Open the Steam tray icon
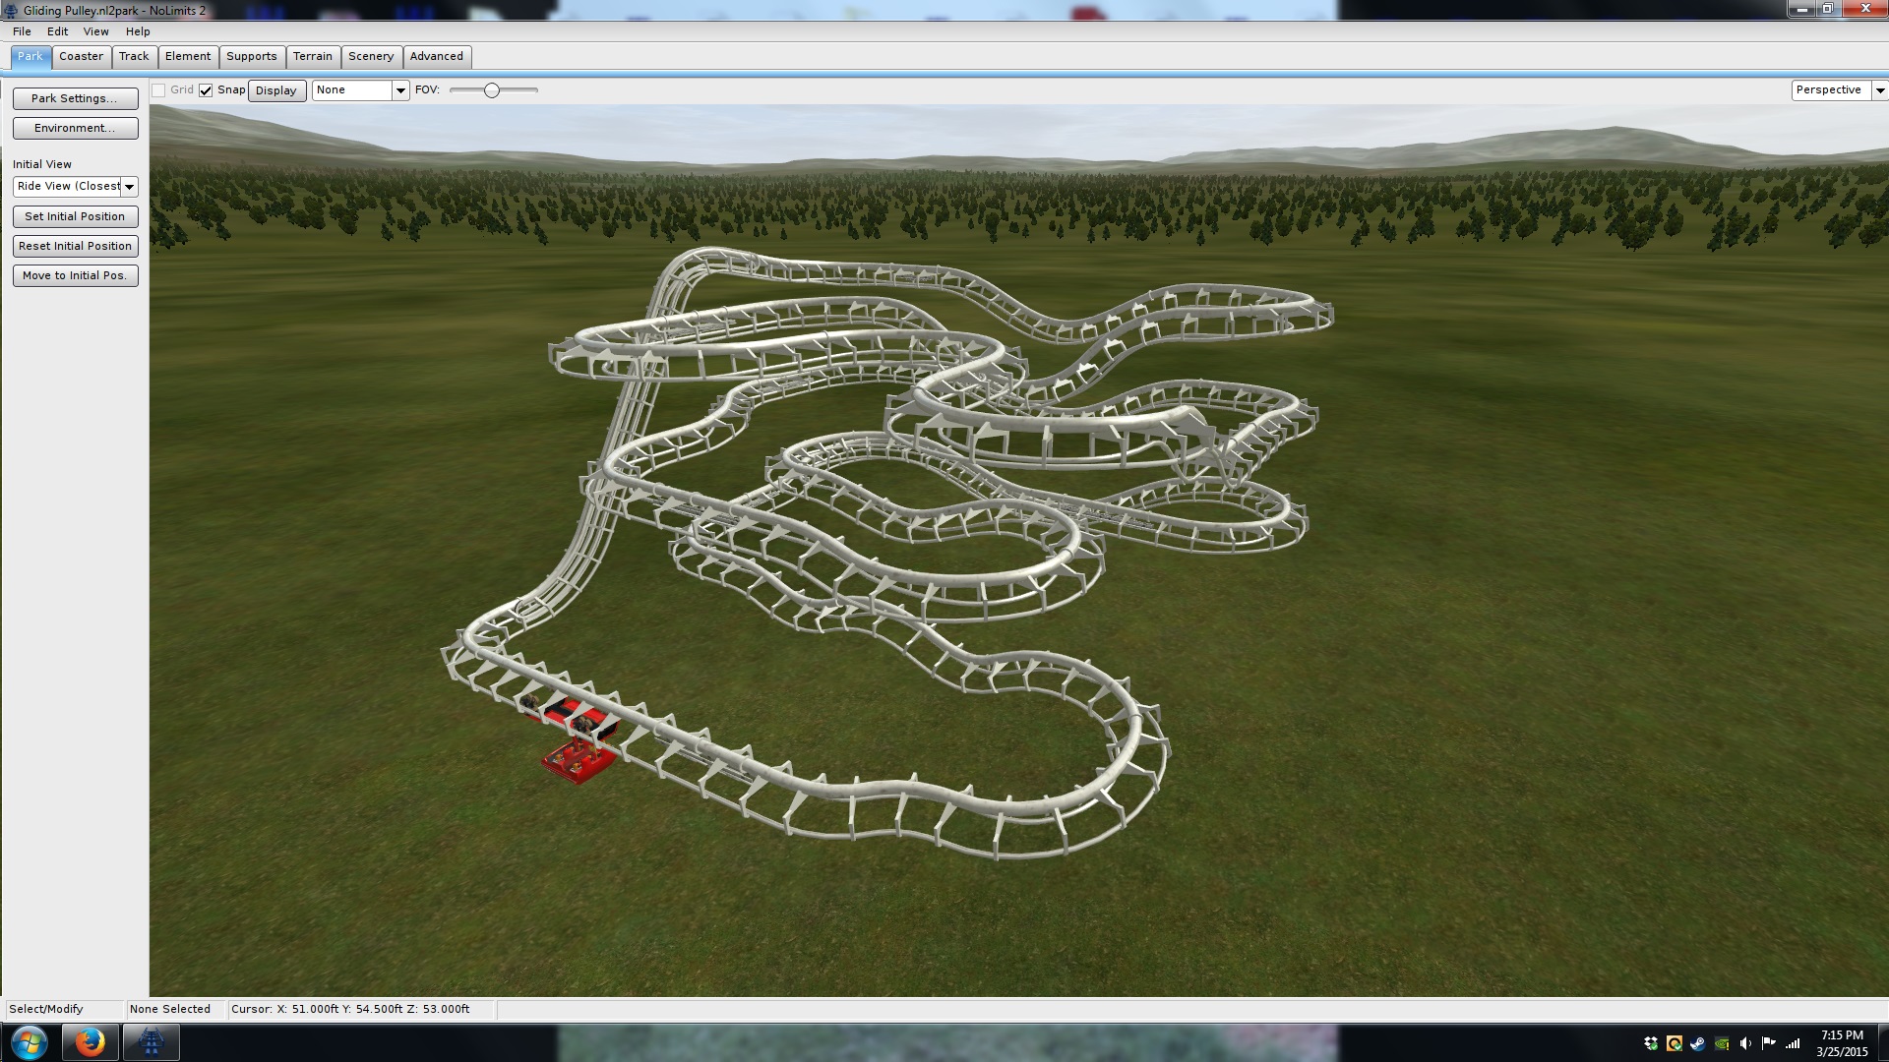Image resolution: width=1889 pixels, height=1062 pixels. pos(1698,1043)
